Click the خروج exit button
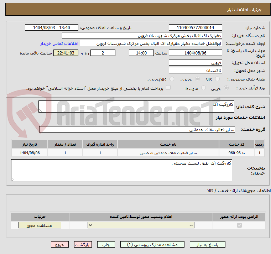This screenshot has height=254, width=271. click(59, 245)
